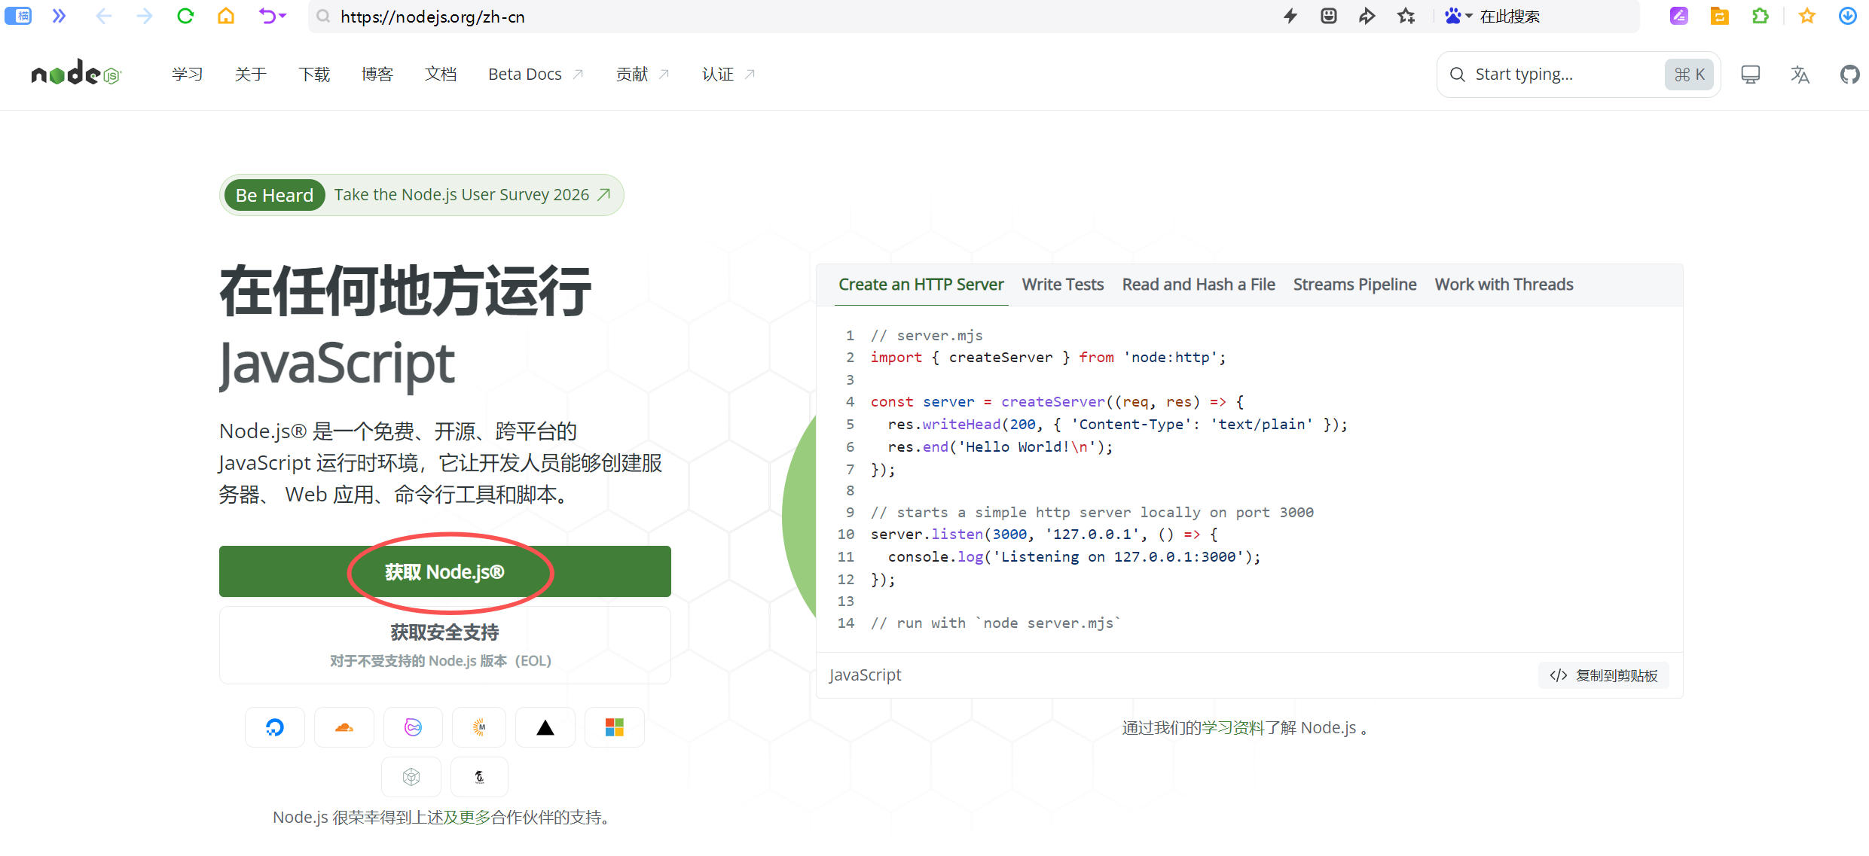The height and width of the screenshot is (856, 1869).
Task: Click the 获取安全支持 button
Action: [444, 645]
